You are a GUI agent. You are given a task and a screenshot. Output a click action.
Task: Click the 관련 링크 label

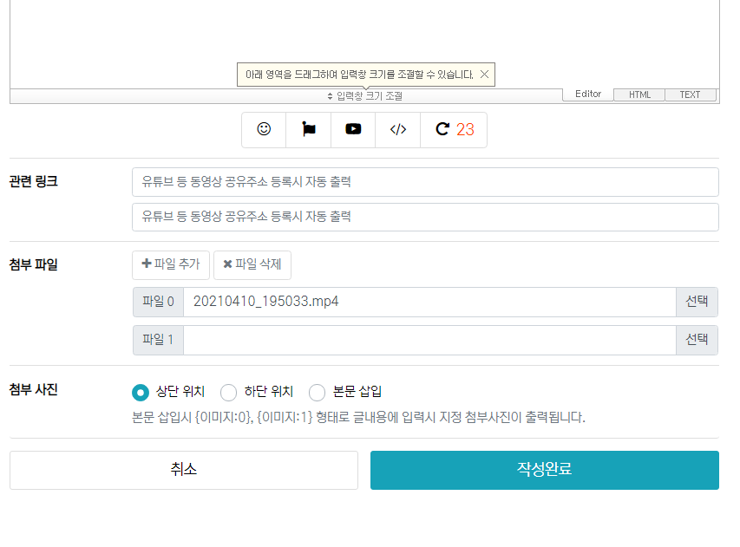34,181
